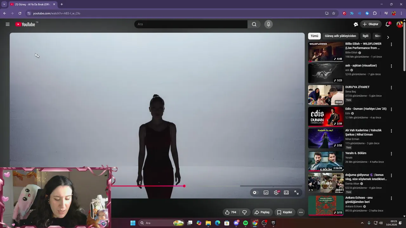
Task: Click the 7tv extension icon
Action: [x=352, y=13]
